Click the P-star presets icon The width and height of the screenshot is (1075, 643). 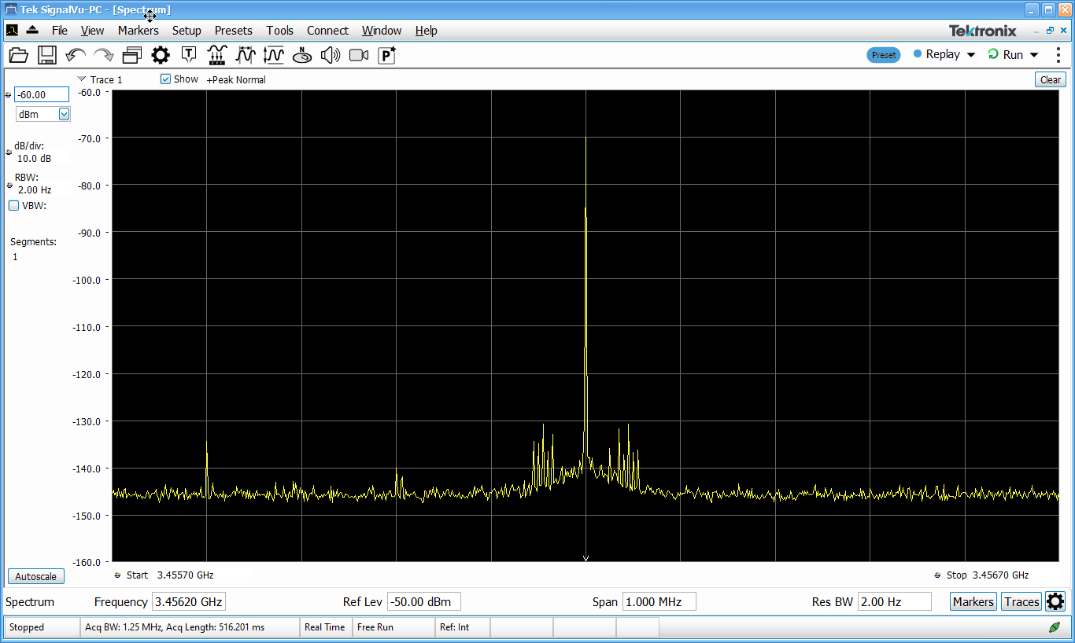387,55
